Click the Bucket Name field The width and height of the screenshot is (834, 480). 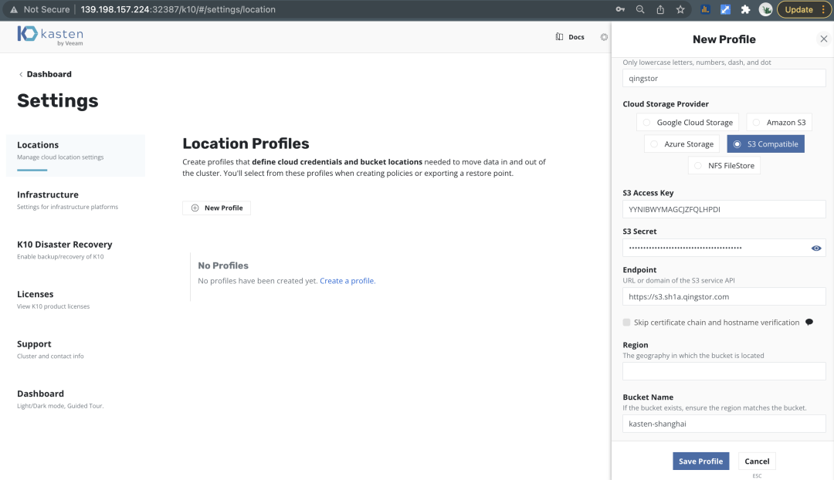coord(724,424)
